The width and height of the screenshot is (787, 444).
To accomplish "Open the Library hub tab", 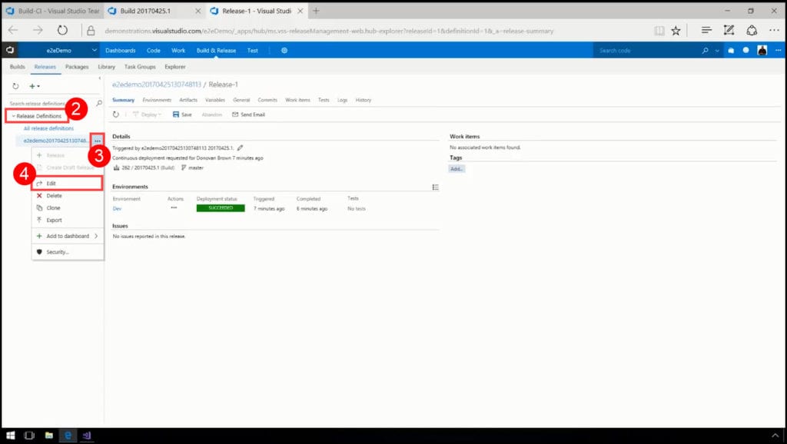I will 106,67.
